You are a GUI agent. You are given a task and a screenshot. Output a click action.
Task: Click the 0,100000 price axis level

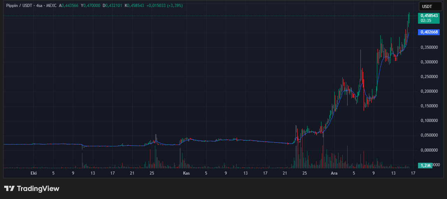point(429,121)
